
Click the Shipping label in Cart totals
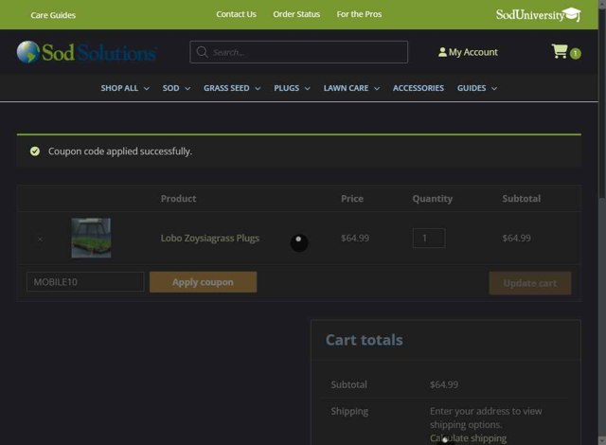pyautogui.click(x=349, y=412)
